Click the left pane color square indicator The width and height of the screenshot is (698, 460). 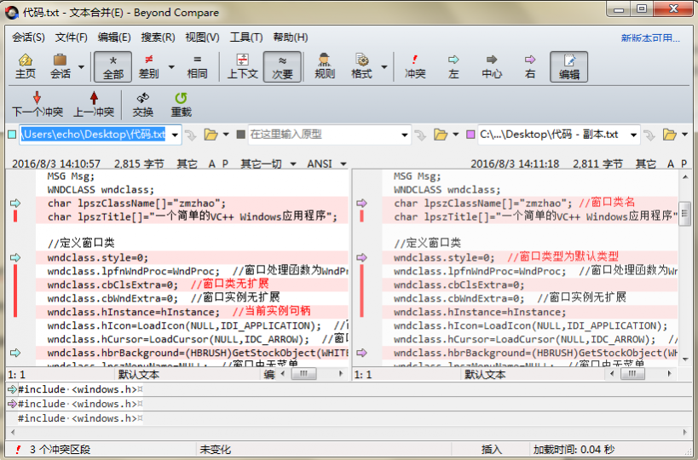[x=12, y=135]
